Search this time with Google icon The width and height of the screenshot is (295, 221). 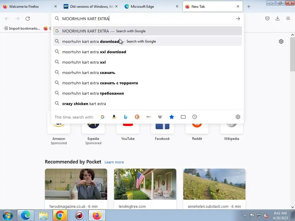[103, 117]
